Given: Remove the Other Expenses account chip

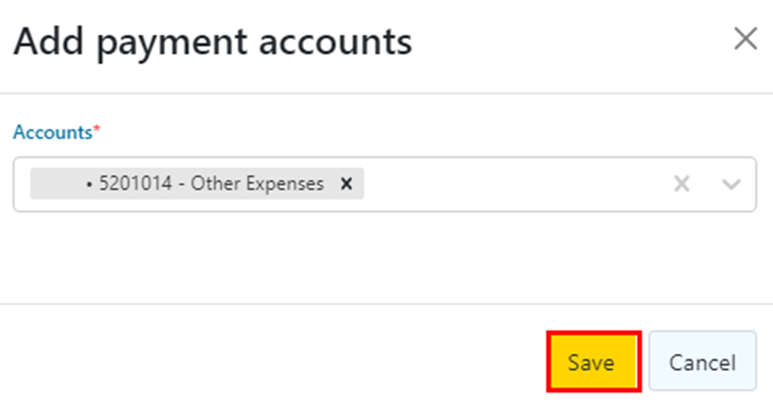Looking at the screenshot, I should [x=346, y=184].
